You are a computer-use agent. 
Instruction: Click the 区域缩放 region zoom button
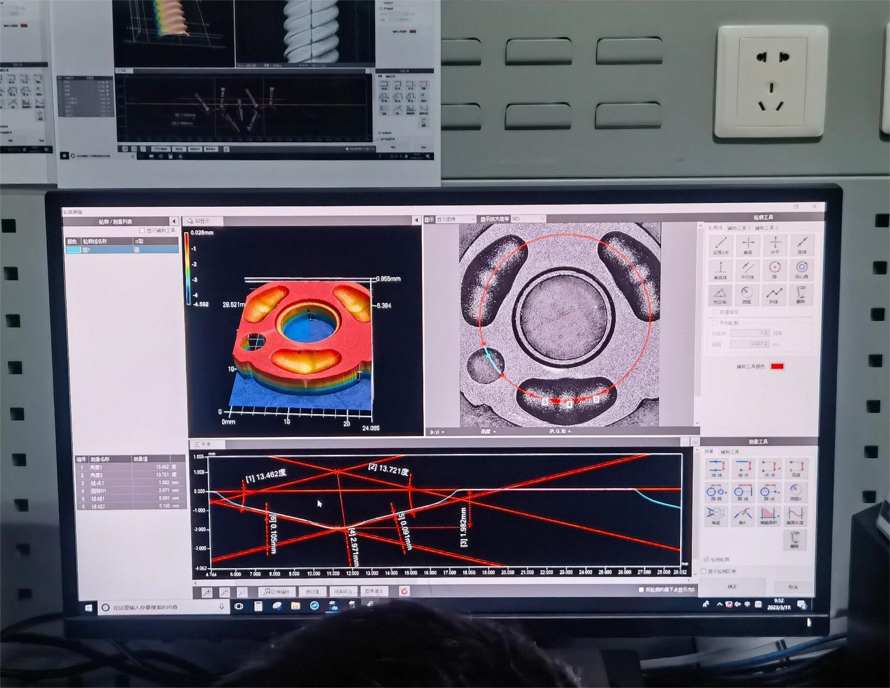coord(277,591)
